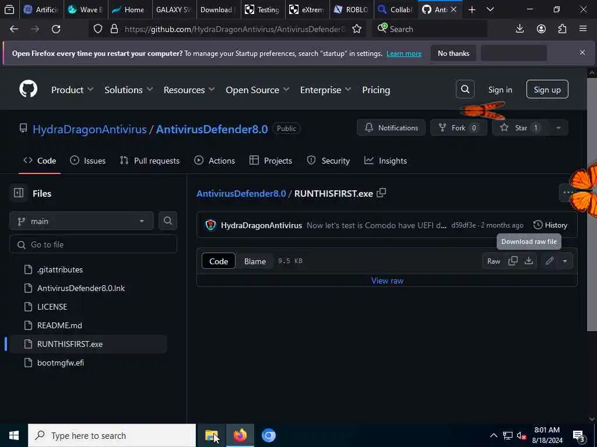The height and width of the screenshot is (447, 597).
Task: Expand the Product menu
Action: (72, 90)
